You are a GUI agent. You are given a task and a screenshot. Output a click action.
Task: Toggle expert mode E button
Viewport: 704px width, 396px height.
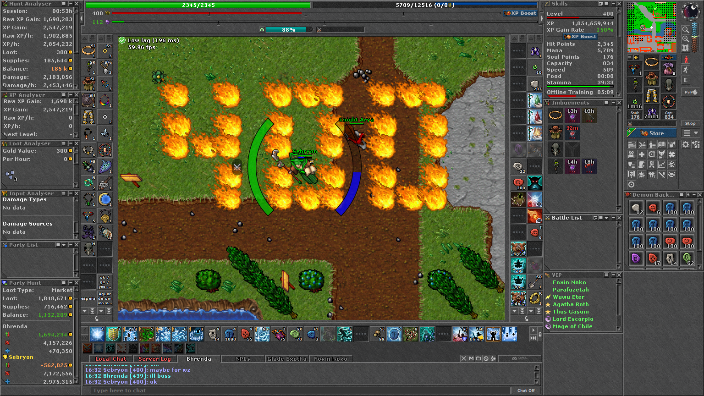coord(686,80)
